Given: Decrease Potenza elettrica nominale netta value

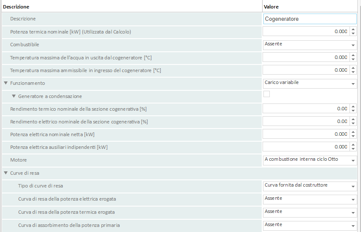Looking at the screenshot, I should click(353, 136).
